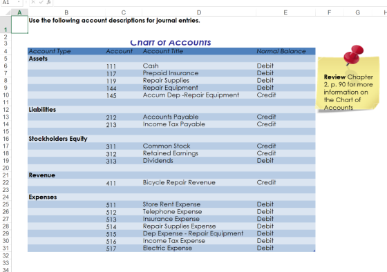Open the Name Box dropdown arrow
This screenshot has width=387, height=272.
tap(19, 2)
